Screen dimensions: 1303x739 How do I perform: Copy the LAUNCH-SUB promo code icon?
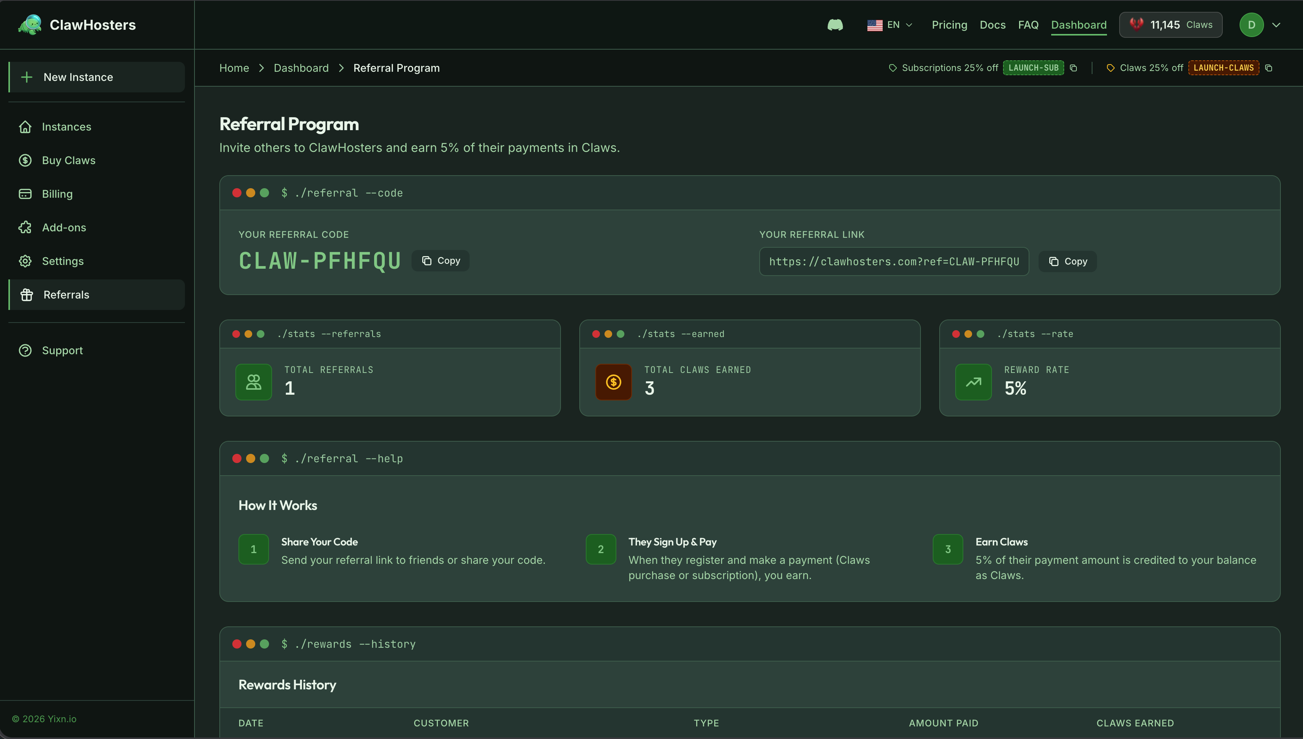point(1074,68)
